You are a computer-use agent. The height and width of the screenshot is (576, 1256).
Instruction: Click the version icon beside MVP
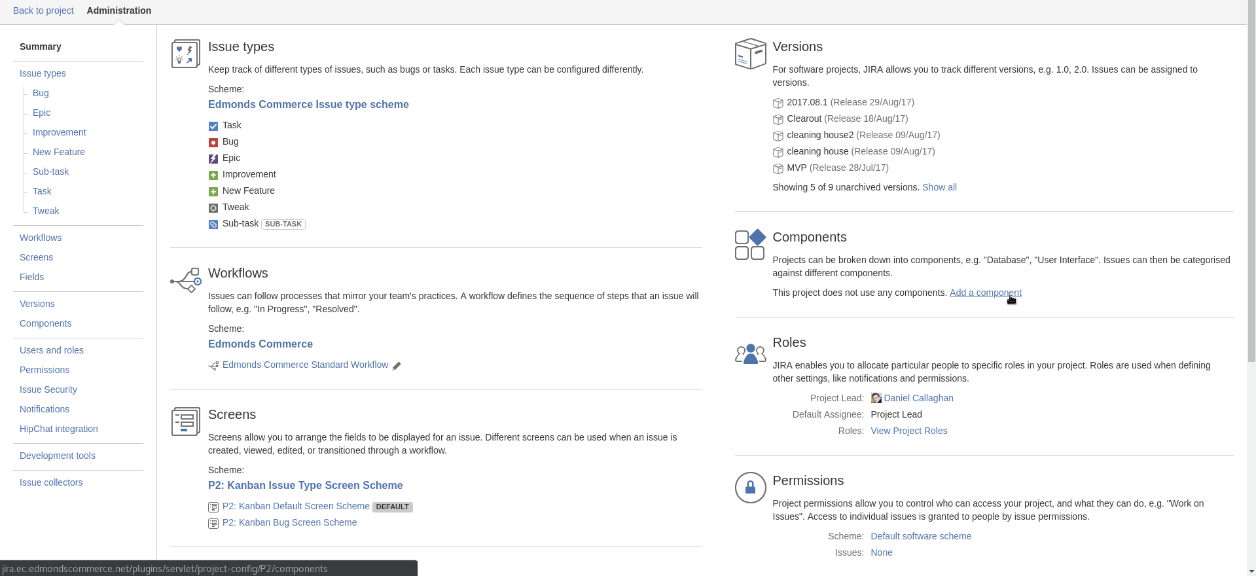tap(778, 169)
